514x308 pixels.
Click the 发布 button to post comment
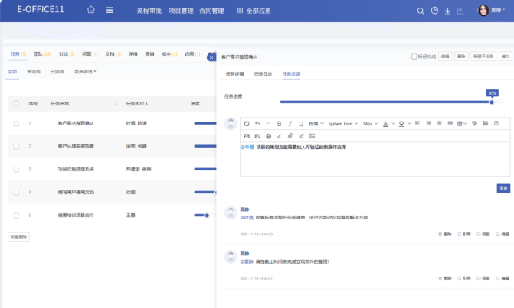[x=503, y=187]
